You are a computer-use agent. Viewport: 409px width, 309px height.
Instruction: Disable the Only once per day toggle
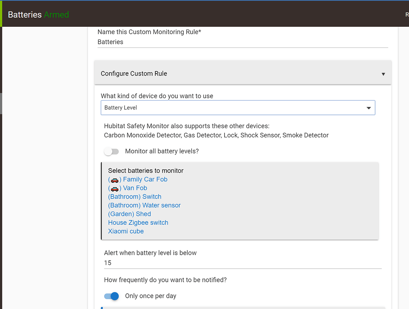(x=111, y=296)
